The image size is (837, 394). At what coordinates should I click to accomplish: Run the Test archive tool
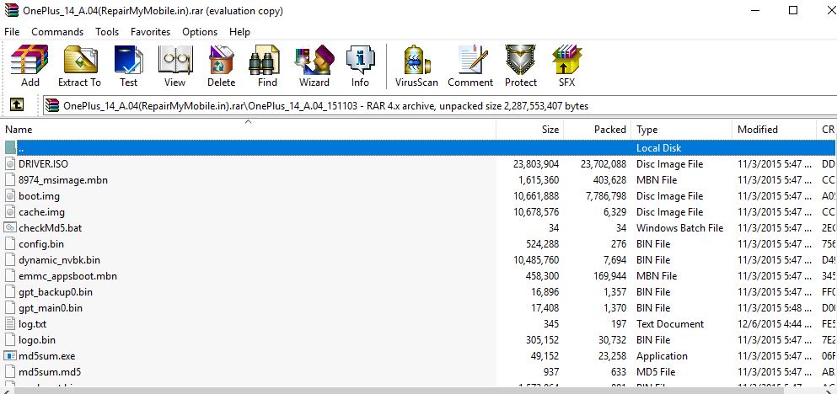(x=128, y=67)
